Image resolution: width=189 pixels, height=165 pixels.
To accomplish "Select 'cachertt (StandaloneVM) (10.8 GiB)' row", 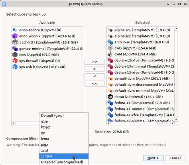I will (47, 42).
